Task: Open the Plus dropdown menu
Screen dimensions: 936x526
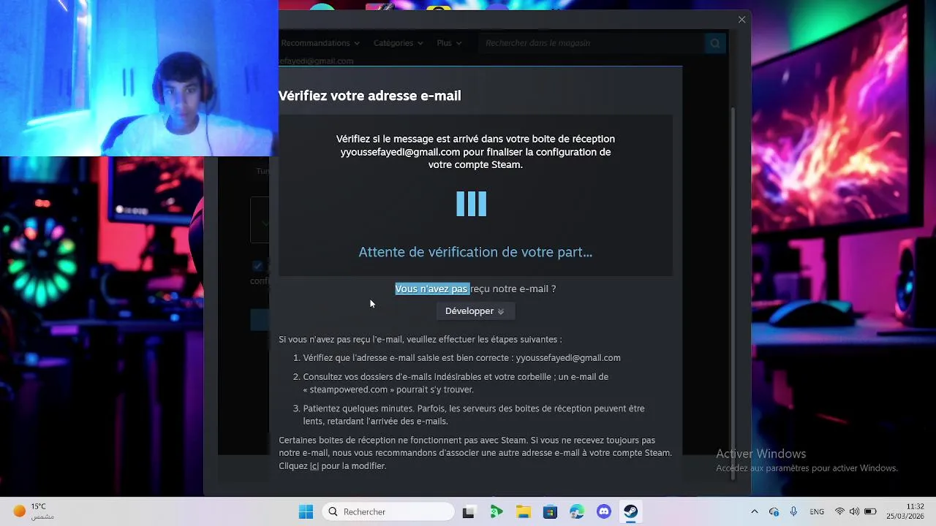Action: pyautogui.click(x=449, y=43)
